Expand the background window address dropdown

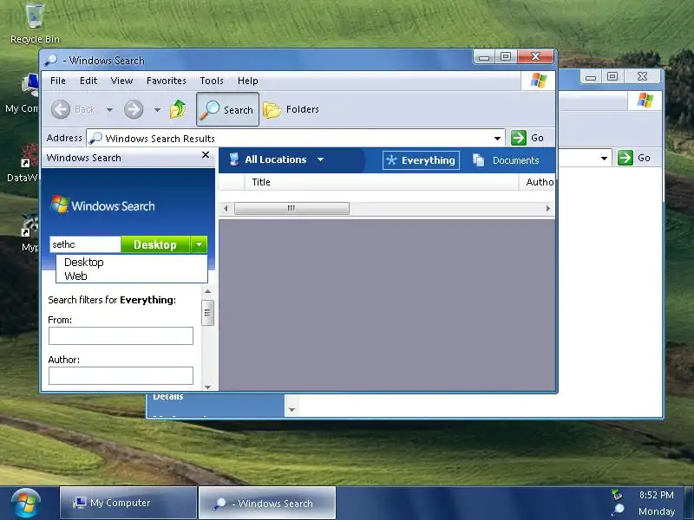(x=604, y=159)
